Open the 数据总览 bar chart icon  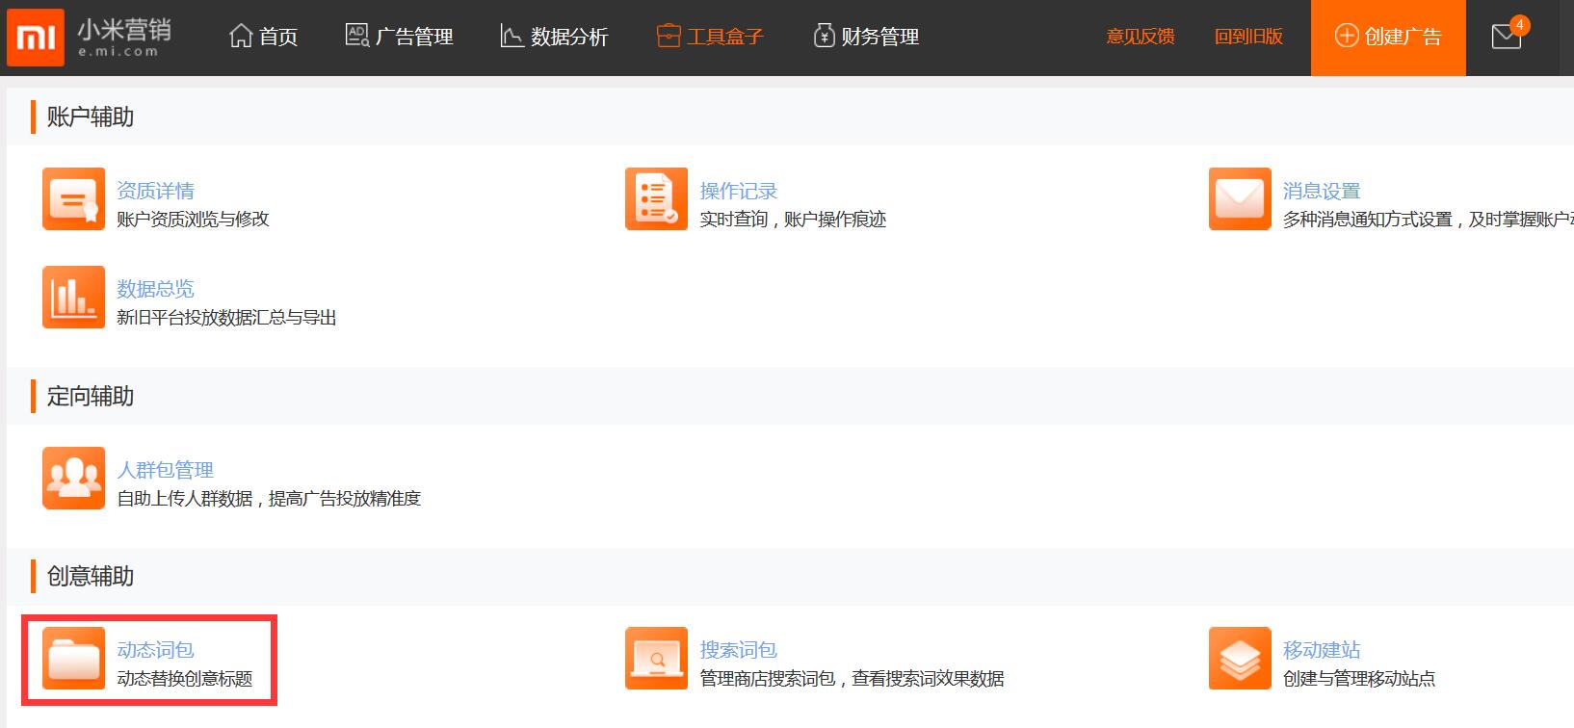(73, 298)
